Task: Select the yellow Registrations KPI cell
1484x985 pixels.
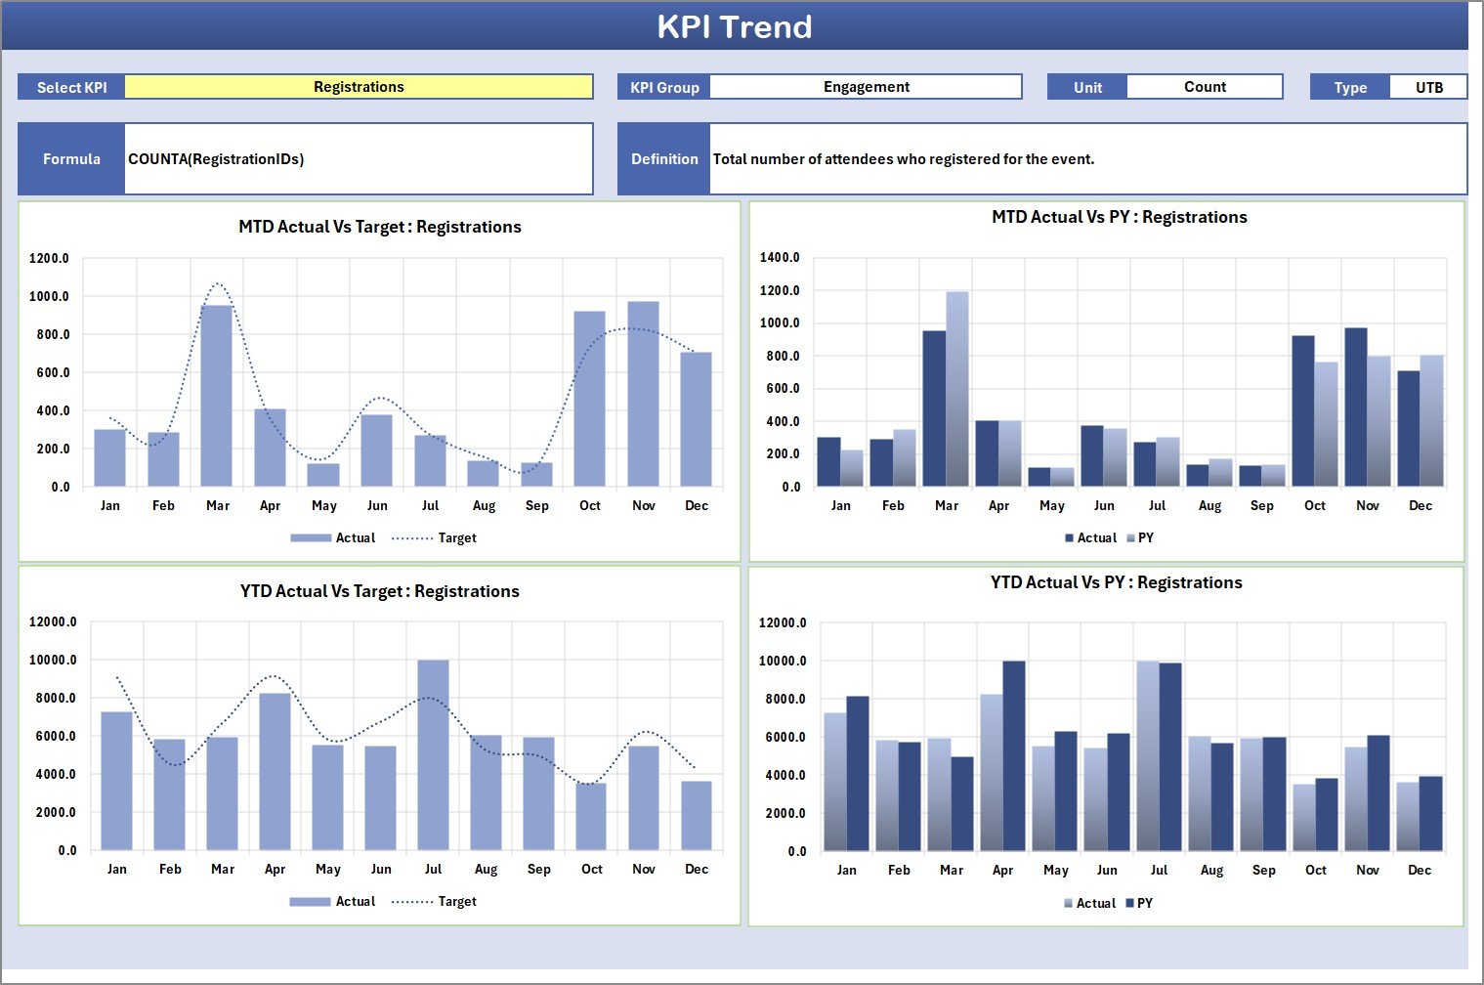Action: coord(359,86)
